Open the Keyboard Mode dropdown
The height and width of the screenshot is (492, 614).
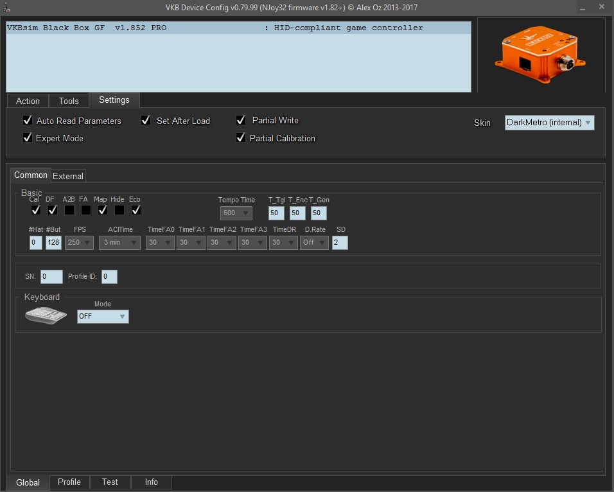point(103,317)
